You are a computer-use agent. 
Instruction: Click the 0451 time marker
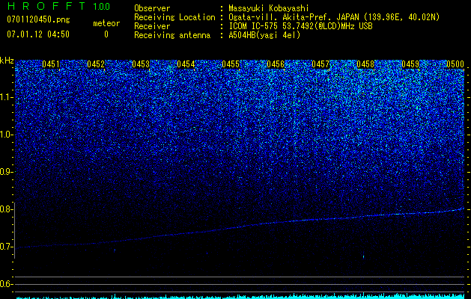(x=51, y=64)
